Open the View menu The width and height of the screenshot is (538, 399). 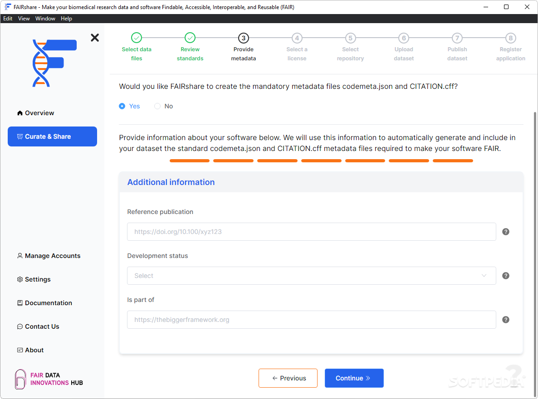24,19
